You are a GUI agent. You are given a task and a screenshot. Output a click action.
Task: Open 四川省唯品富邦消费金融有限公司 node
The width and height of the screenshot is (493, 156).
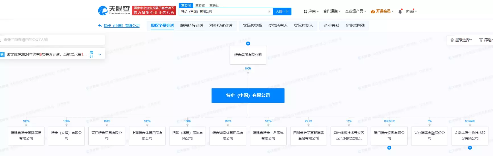(x=309, y=136)
